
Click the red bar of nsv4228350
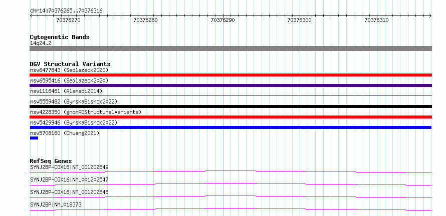[x=231, y=117]
